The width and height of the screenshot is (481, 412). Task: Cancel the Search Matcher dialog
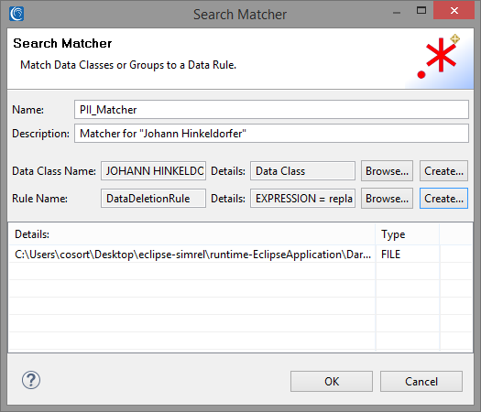click(421, 382)
